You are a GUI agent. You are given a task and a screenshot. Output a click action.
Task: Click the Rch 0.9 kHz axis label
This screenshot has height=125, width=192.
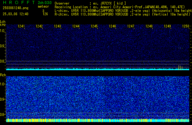pyautogui.click(x=2, y=99)
